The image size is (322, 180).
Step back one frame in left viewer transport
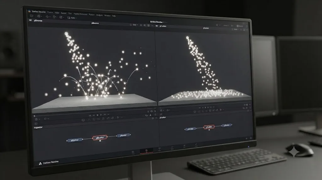point(94,115)
